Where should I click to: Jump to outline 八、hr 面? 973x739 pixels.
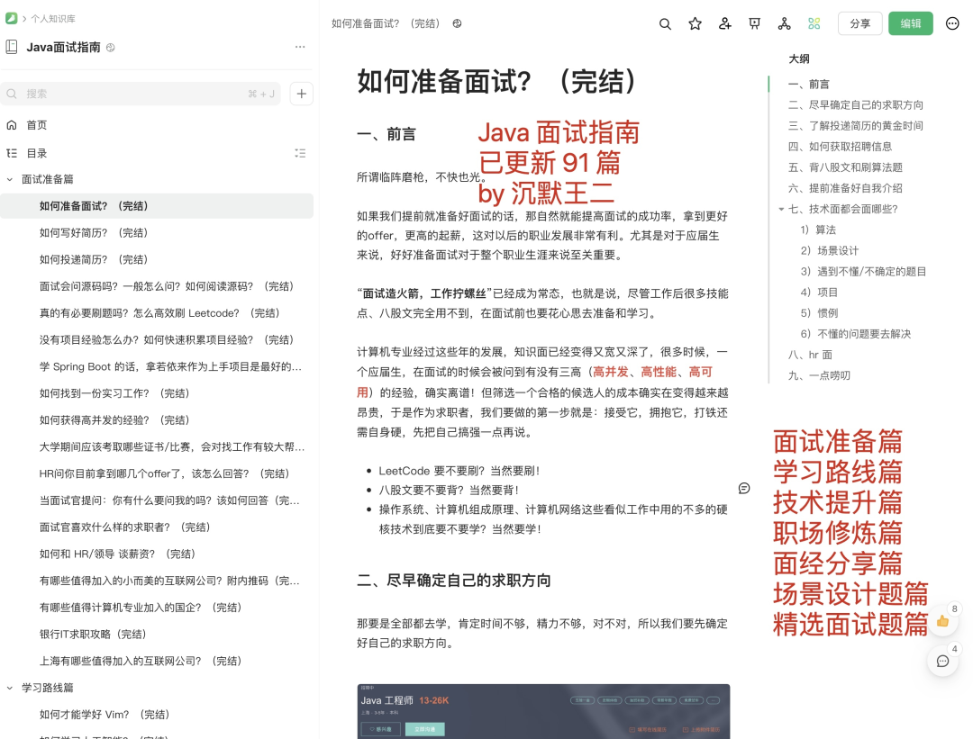coord(810,355)
